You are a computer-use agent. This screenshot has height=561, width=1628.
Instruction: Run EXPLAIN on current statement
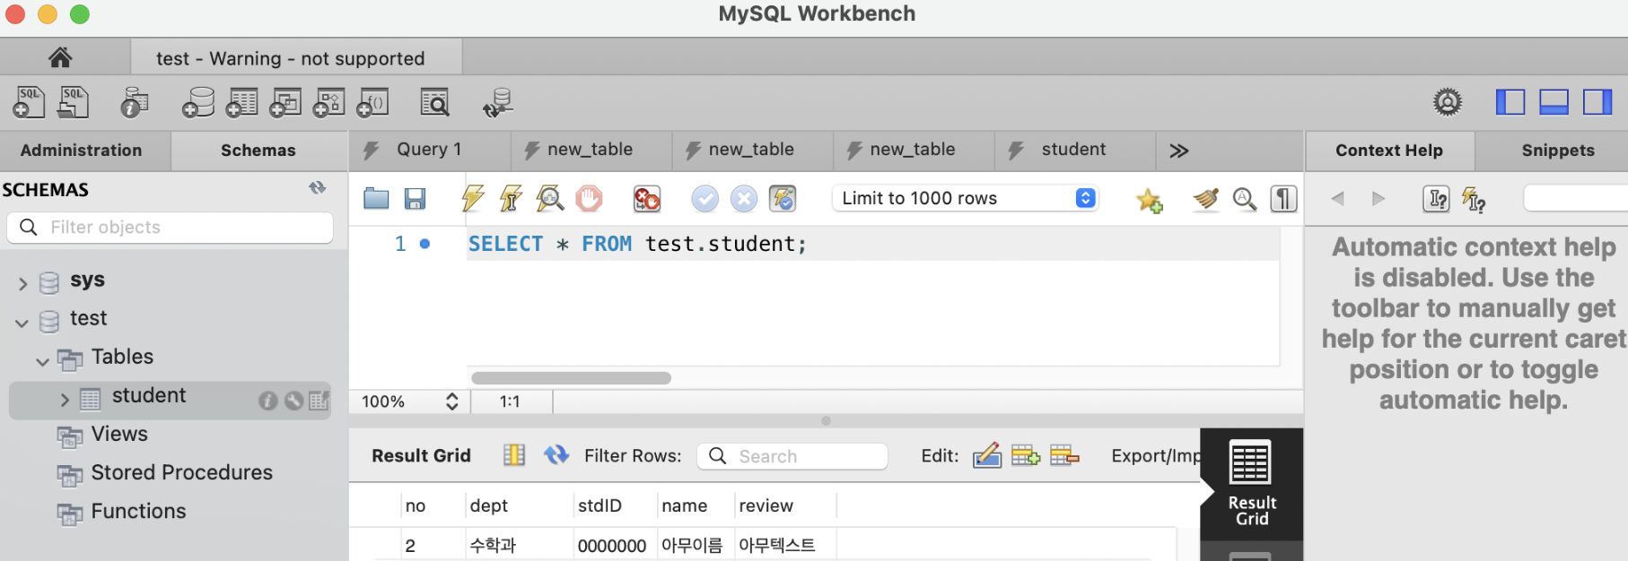pyautogui.click(x=549, y=198)
